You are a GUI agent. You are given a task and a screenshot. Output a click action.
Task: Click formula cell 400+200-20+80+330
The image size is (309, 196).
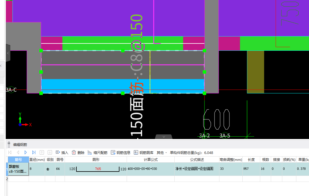pos(150,169)
